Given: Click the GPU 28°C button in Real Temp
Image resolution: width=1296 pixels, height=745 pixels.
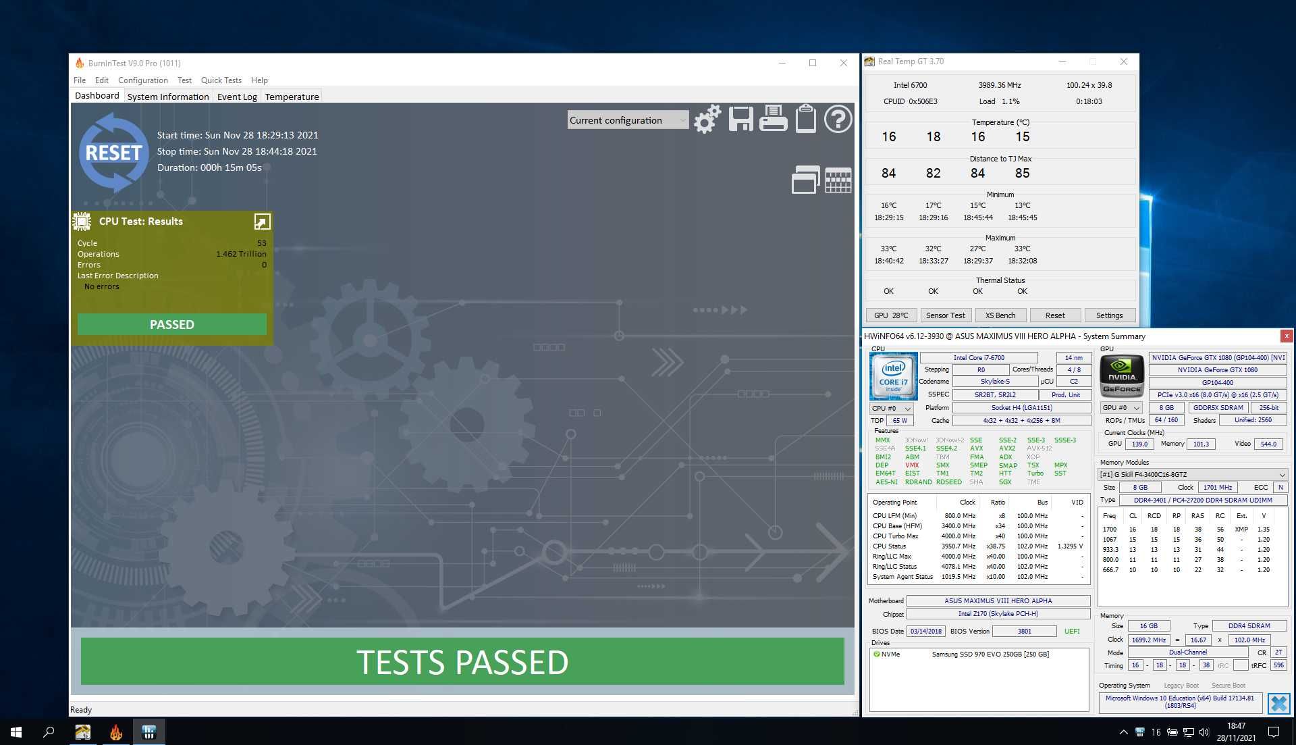Looking at the screenshot, I should (x=891, y=315).
